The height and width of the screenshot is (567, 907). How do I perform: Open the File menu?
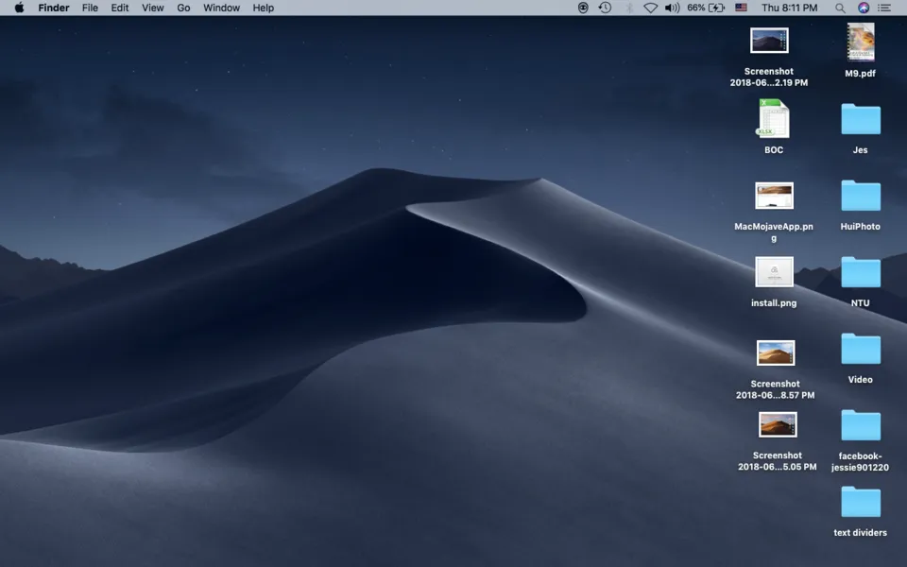[x=90, y=8]
